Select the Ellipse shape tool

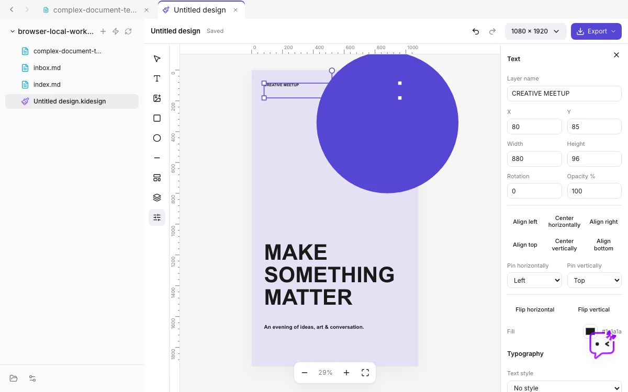[x=157, y=138]
